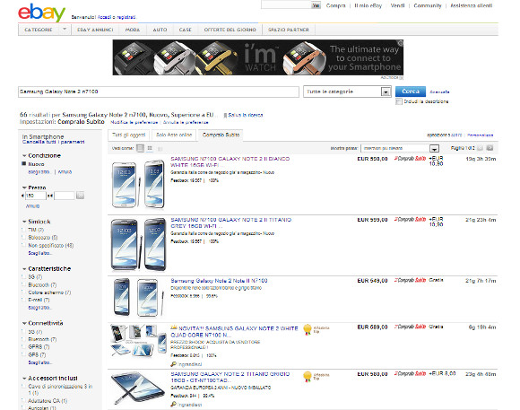Enable Includi la descrizione checkbox
Screen dimensions: 520x410
399,101
